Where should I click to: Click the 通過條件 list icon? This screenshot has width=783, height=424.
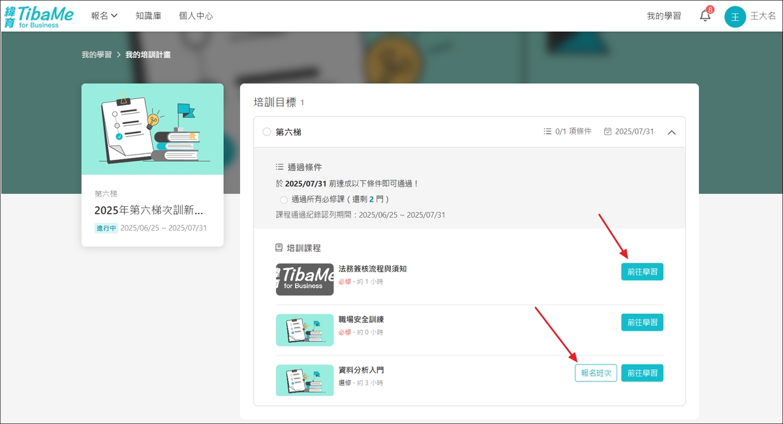click(x=279, y=167)
